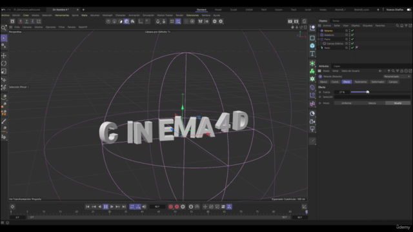Open the MoGraph main menu

click(107, 15)
